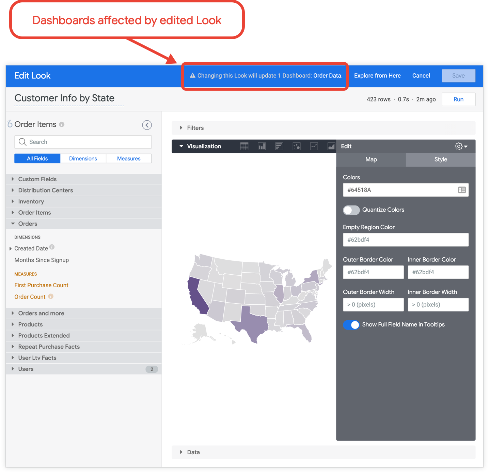
Task: Select the table visualization icon
Action: (244, 147)
